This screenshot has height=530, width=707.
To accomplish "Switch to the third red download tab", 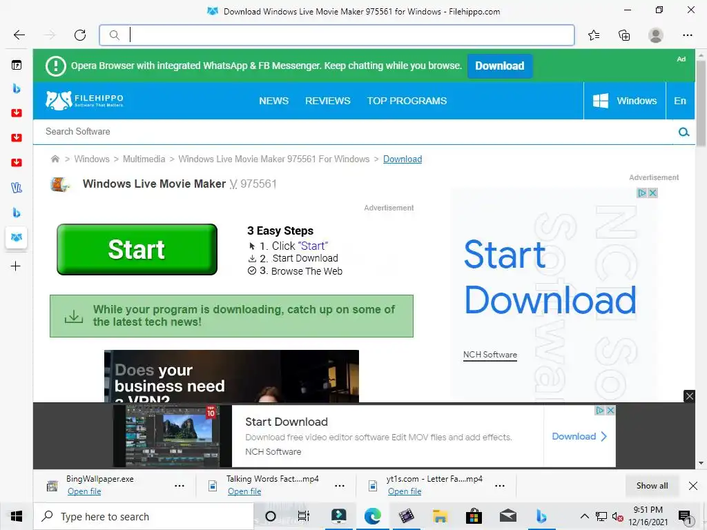I will pyautogui.click(x=17, y=162).
